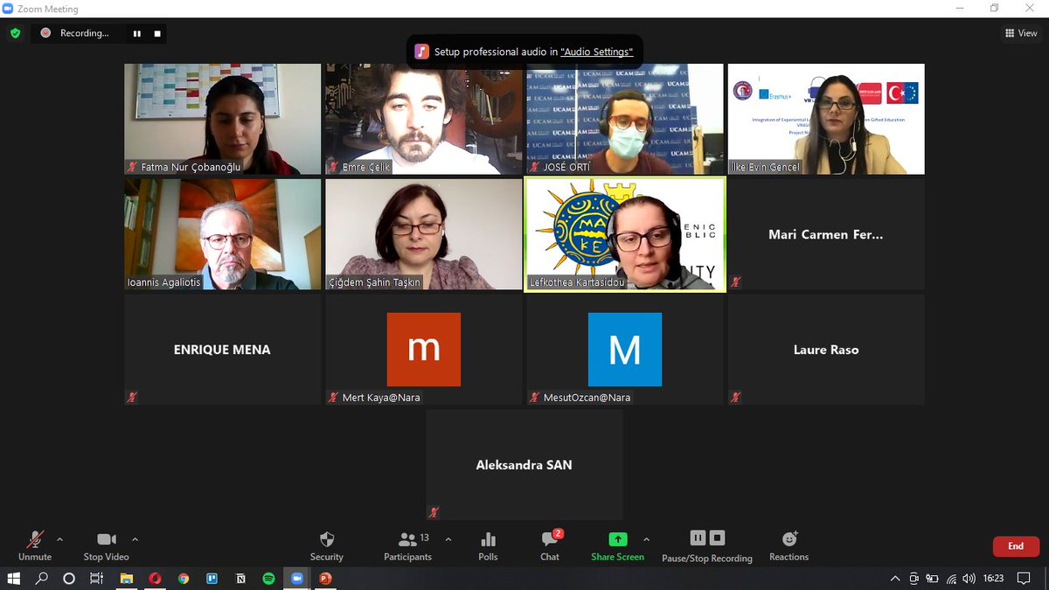The image size is (1049, 590).
Task: Open the Reactions menu
Action: click(x=789, y=545)
